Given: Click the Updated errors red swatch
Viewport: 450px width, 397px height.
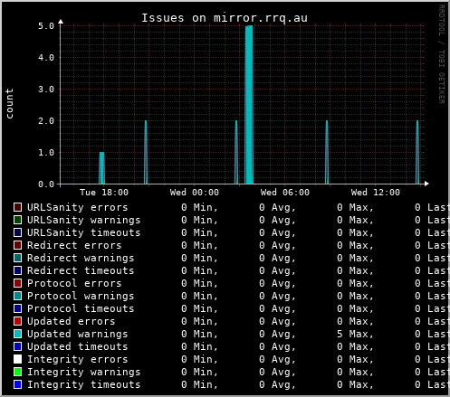Looking at the screenshot, I should [x=17, y=321].
